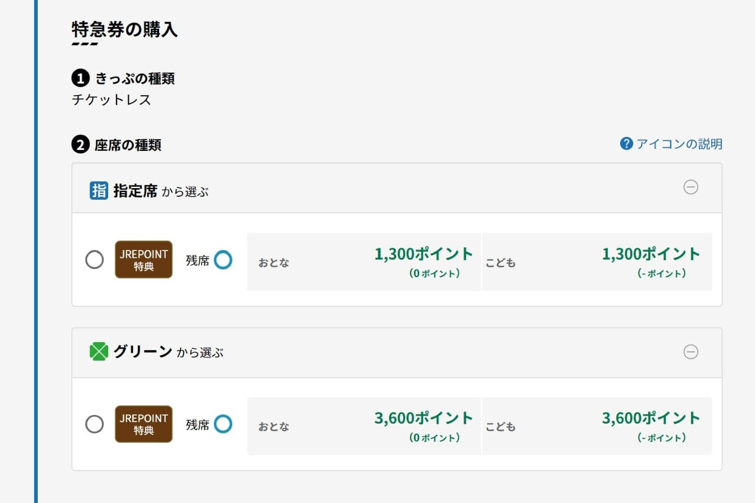Viewport: 755px width, 503px height.
Task: Click the step 2 number icon
Action: [81, 145]
